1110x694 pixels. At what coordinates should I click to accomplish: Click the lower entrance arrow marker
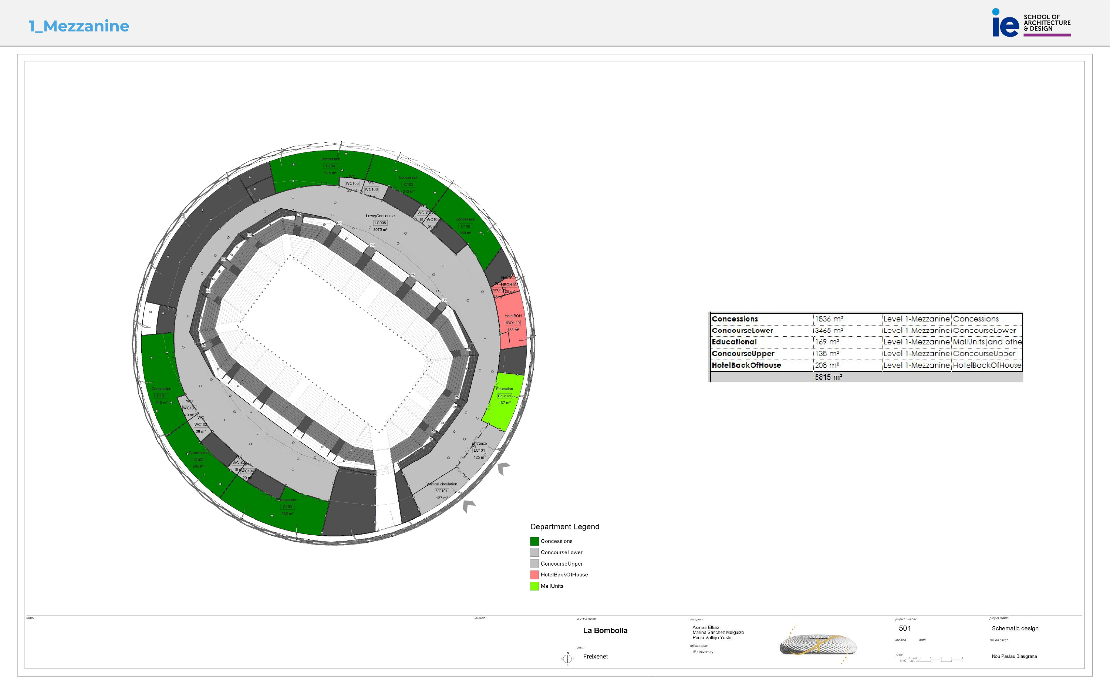pos(468,506)
